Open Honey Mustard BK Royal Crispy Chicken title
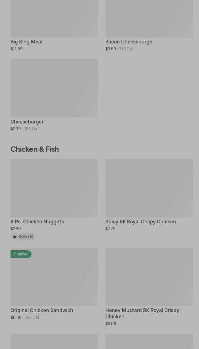Image resolution: width=199 pixels, height=349 pixels. pos(142,313)
